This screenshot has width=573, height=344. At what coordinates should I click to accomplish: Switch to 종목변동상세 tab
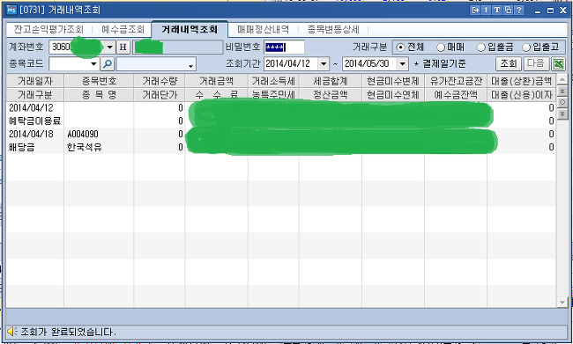[x=333, y=29]
